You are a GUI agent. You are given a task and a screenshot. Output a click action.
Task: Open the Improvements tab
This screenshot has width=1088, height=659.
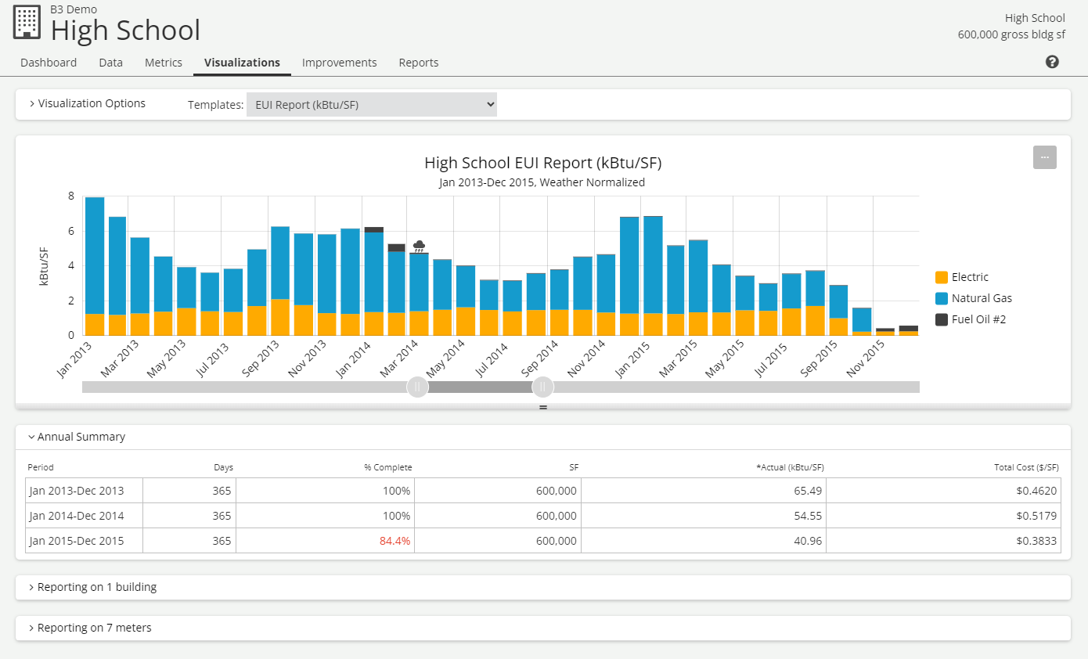(339, 63)
